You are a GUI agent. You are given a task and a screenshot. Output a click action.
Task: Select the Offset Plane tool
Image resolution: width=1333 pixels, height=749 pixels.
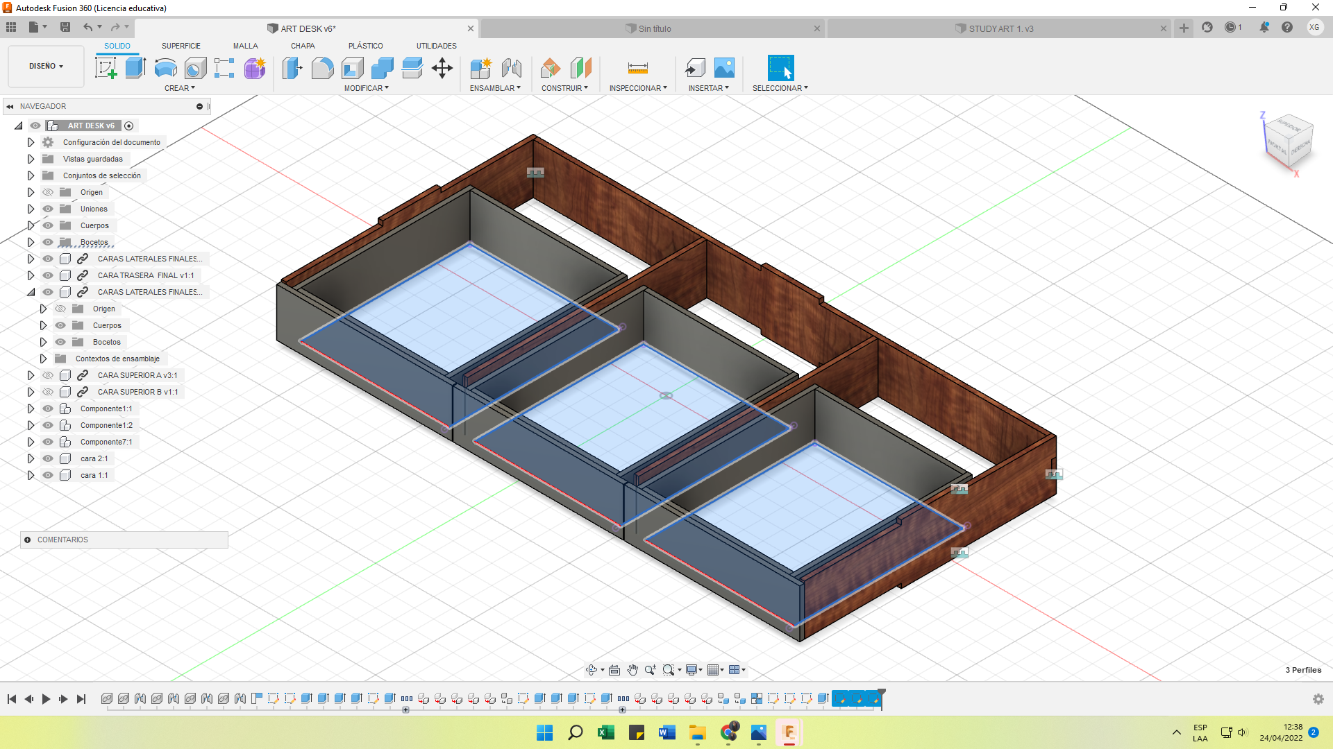(x=550, y=68)
